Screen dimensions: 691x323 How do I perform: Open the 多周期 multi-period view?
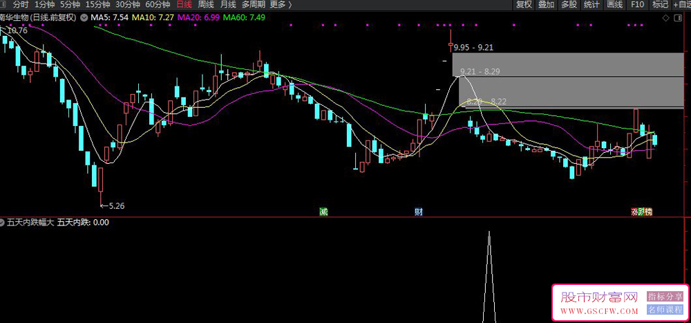click(x=252, y=5)
